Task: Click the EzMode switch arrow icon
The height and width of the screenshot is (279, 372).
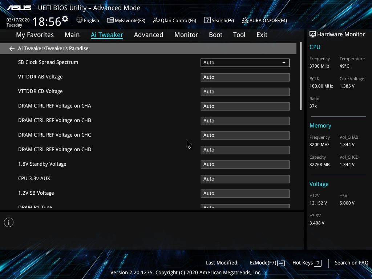Action: coord(281,263)
